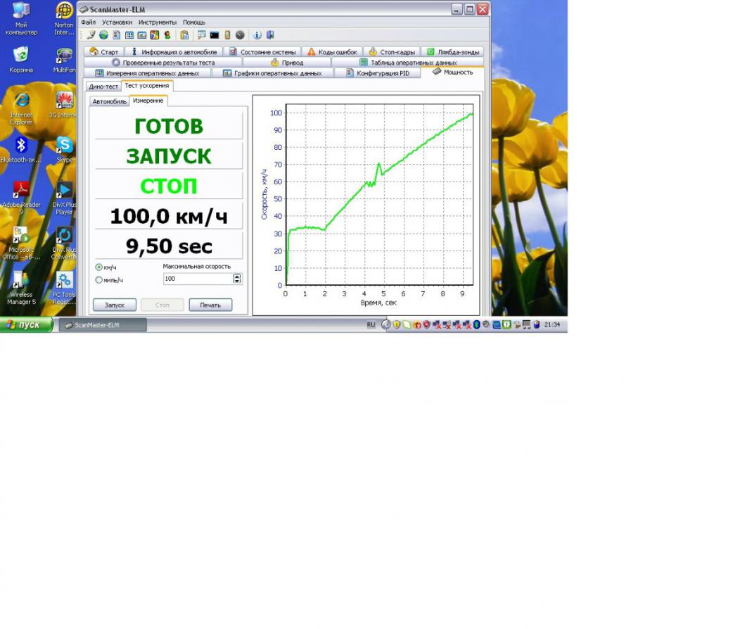Image resolution: width=733 pixels, height=629 pixels.
Task: Click the blue info icon in the toolbar
Action: 257,34
